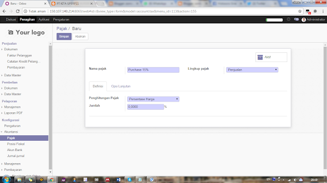Expand Data Master under Penjualan
Viewport: 327px width, 183px height.
pyautogui.click(x=12, y=75)
